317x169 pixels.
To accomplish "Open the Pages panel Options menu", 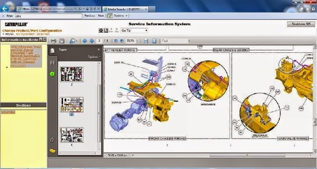I will (x=94, y=57).
